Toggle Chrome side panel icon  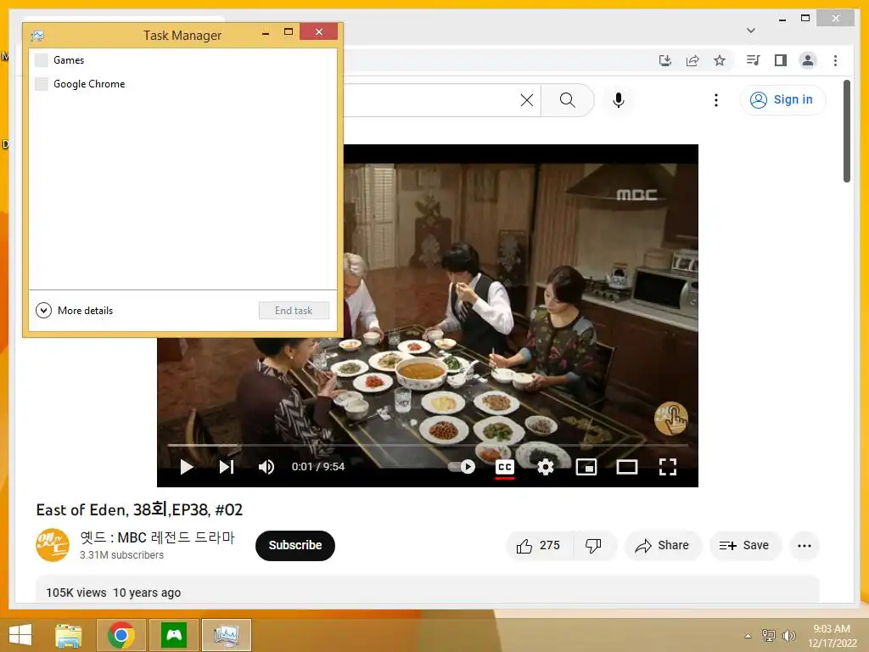[x=781, y=60]
